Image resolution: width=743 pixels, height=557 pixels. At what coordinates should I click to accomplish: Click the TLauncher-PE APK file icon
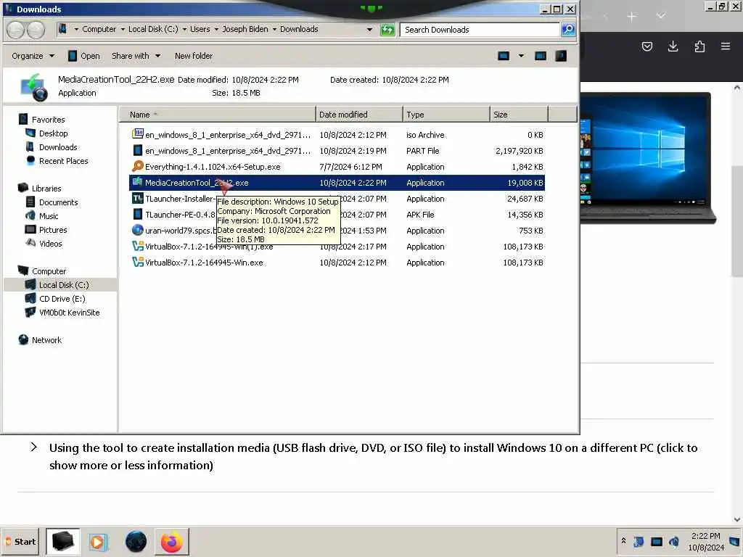click(137, 214)
